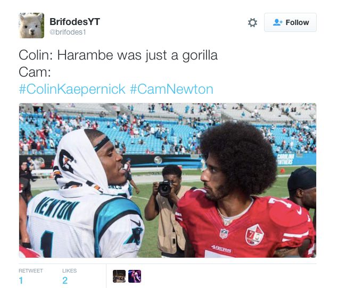Open the alpaca profile avatar
This screenshot has height=288, width=338.
pos(31,26)
